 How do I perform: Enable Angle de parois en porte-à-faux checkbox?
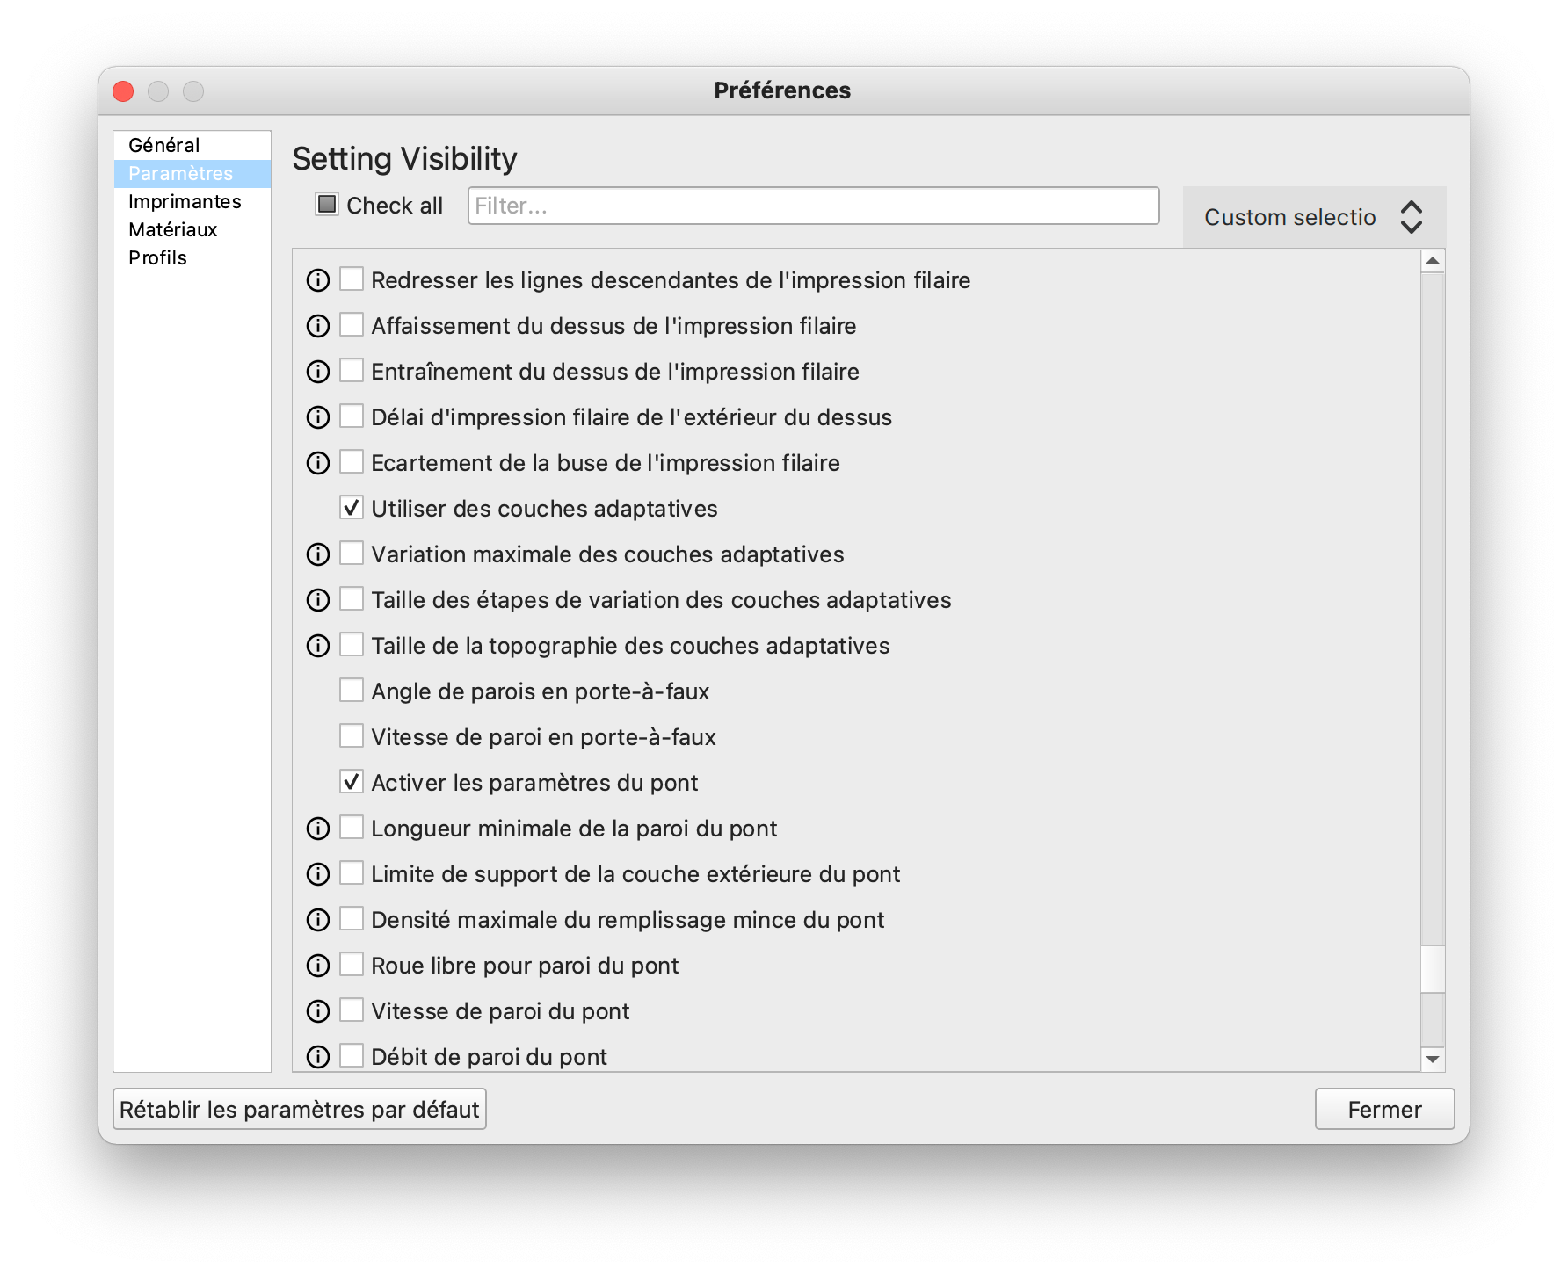point(352,691)
